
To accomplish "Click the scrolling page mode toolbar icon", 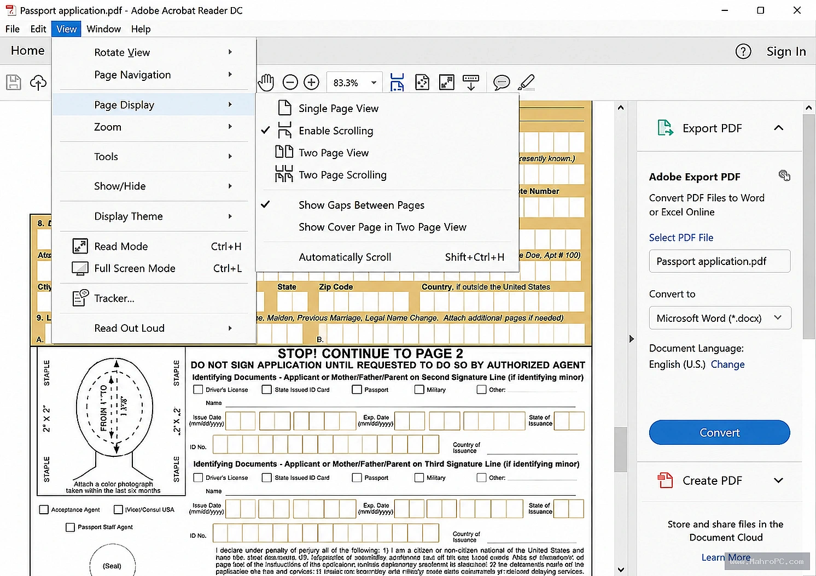I will [x=397, y=83].
